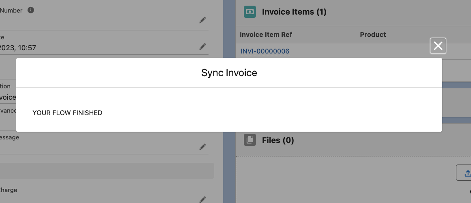
Task: Open the Invoice Items (1) related list
Action: pyautogui.click(x=294, y=12)
